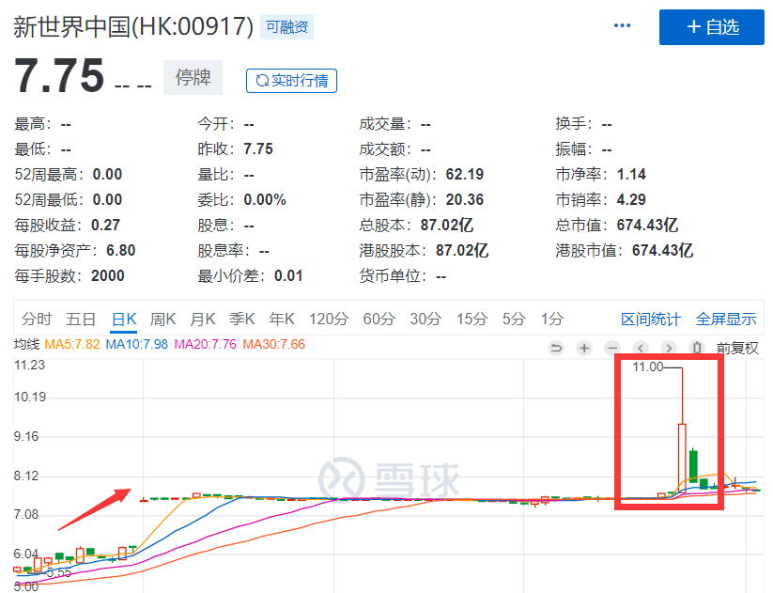The image size is (773, 593).
Task: Select the 30分 interval tab
Action: coord(425,320)
